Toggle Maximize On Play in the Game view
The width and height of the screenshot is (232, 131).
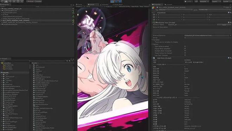(125, 7)
